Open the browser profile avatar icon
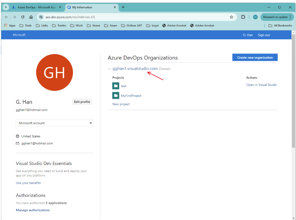Viewport: 296px width, 220px height. click(255, 16)
